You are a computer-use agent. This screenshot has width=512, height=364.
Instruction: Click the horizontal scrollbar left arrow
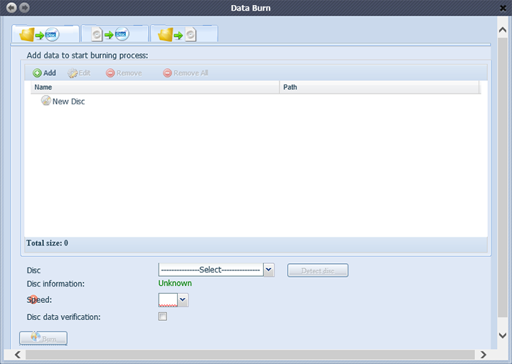point(17,354)
